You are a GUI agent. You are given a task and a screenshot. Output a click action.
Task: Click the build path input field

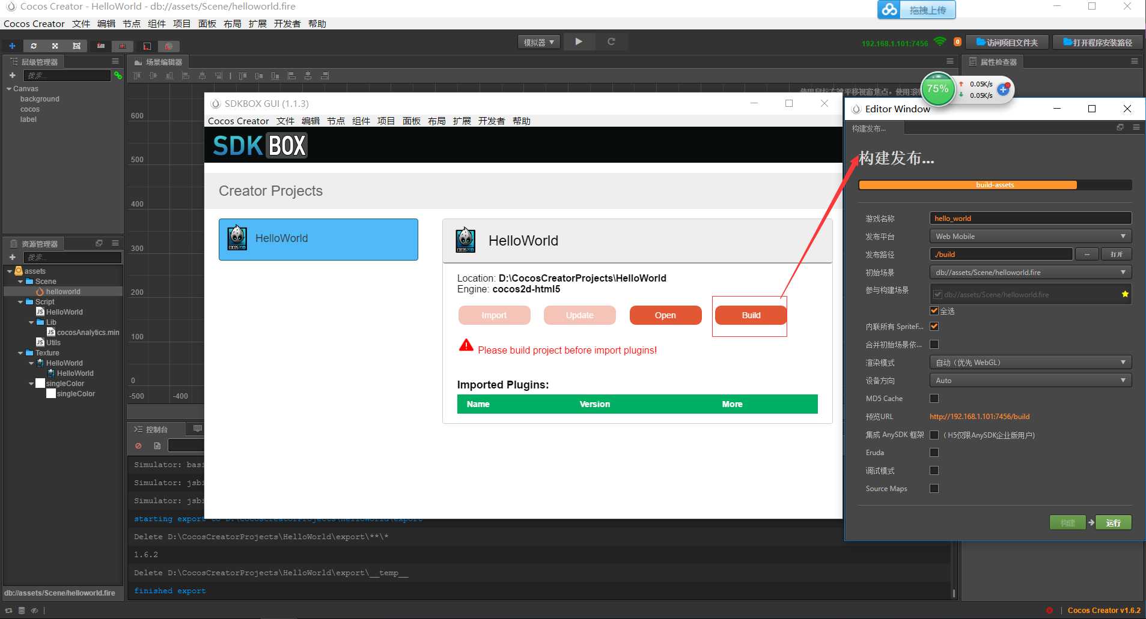point(1001,254)
